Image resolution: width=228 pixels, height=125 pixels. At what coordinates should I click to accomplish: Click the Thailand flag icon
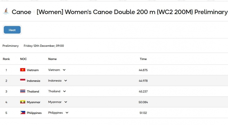[23, 91]
